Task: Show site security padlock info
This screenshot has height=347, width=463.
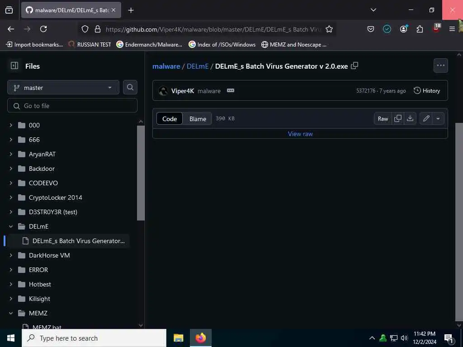Action: (98, 29)
